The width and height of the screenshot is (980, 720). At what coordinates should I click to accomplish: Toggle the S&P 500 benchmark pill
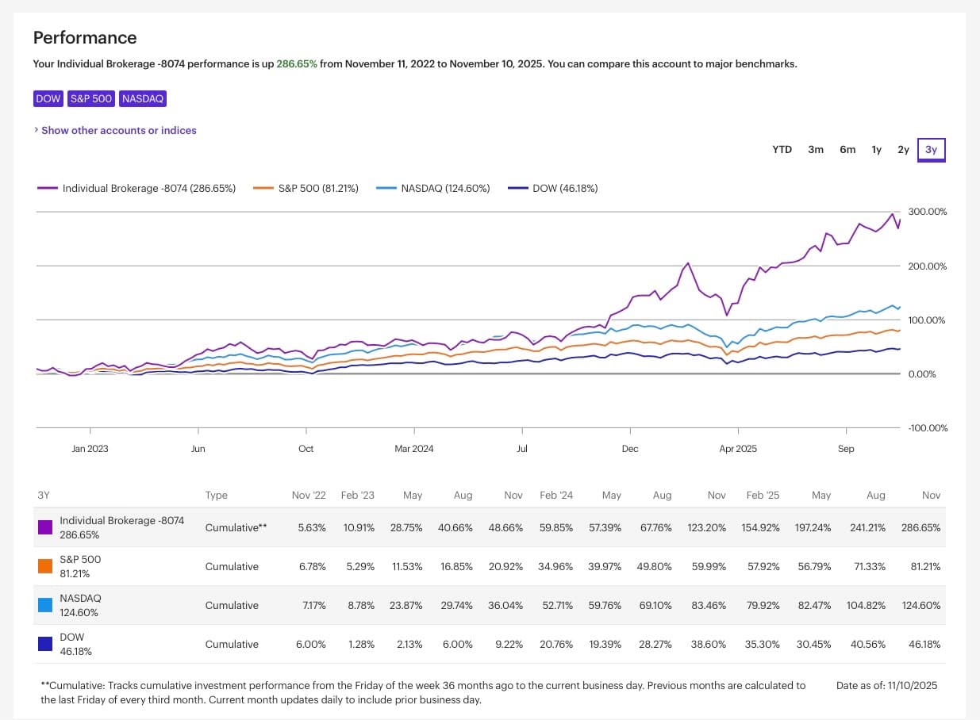pyautogui.click(x=91, y=98)
